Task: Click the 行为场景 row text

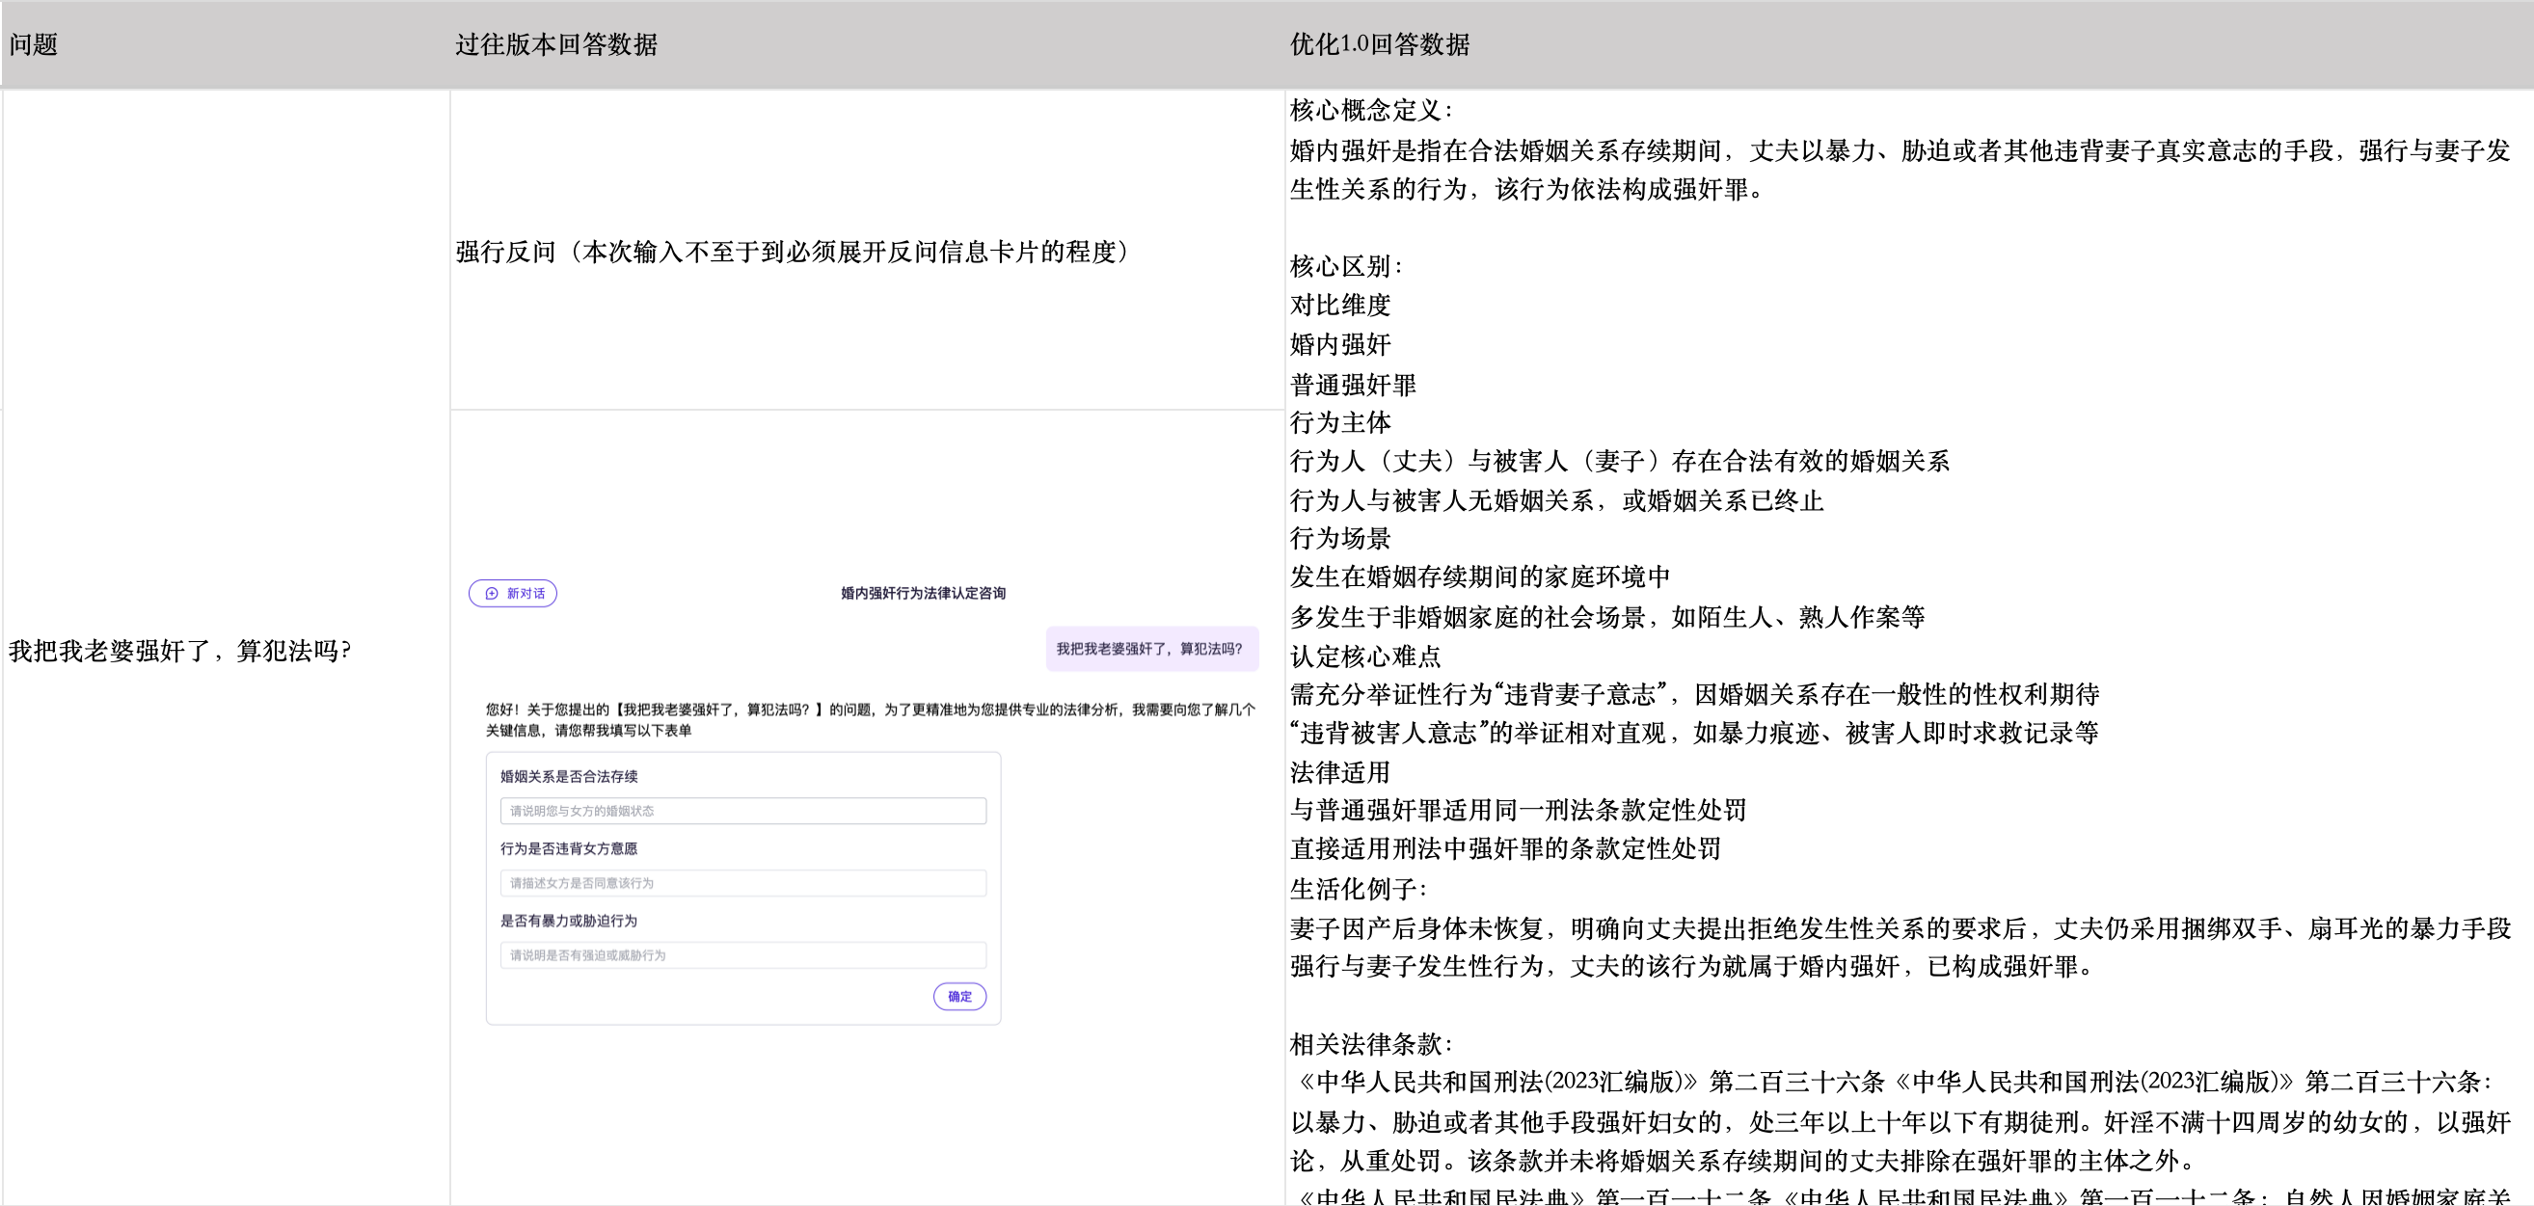Action: [x=1339, y=538]
